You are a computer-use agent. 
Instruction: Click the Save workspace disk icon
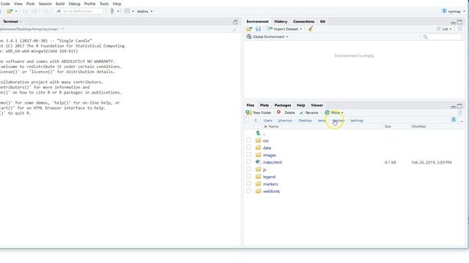click(258, 29)
